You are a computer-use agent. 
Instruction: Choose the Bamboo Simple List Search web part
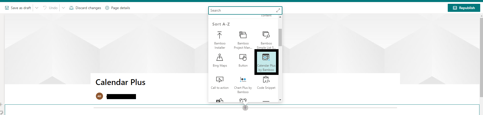coord(266,40)
